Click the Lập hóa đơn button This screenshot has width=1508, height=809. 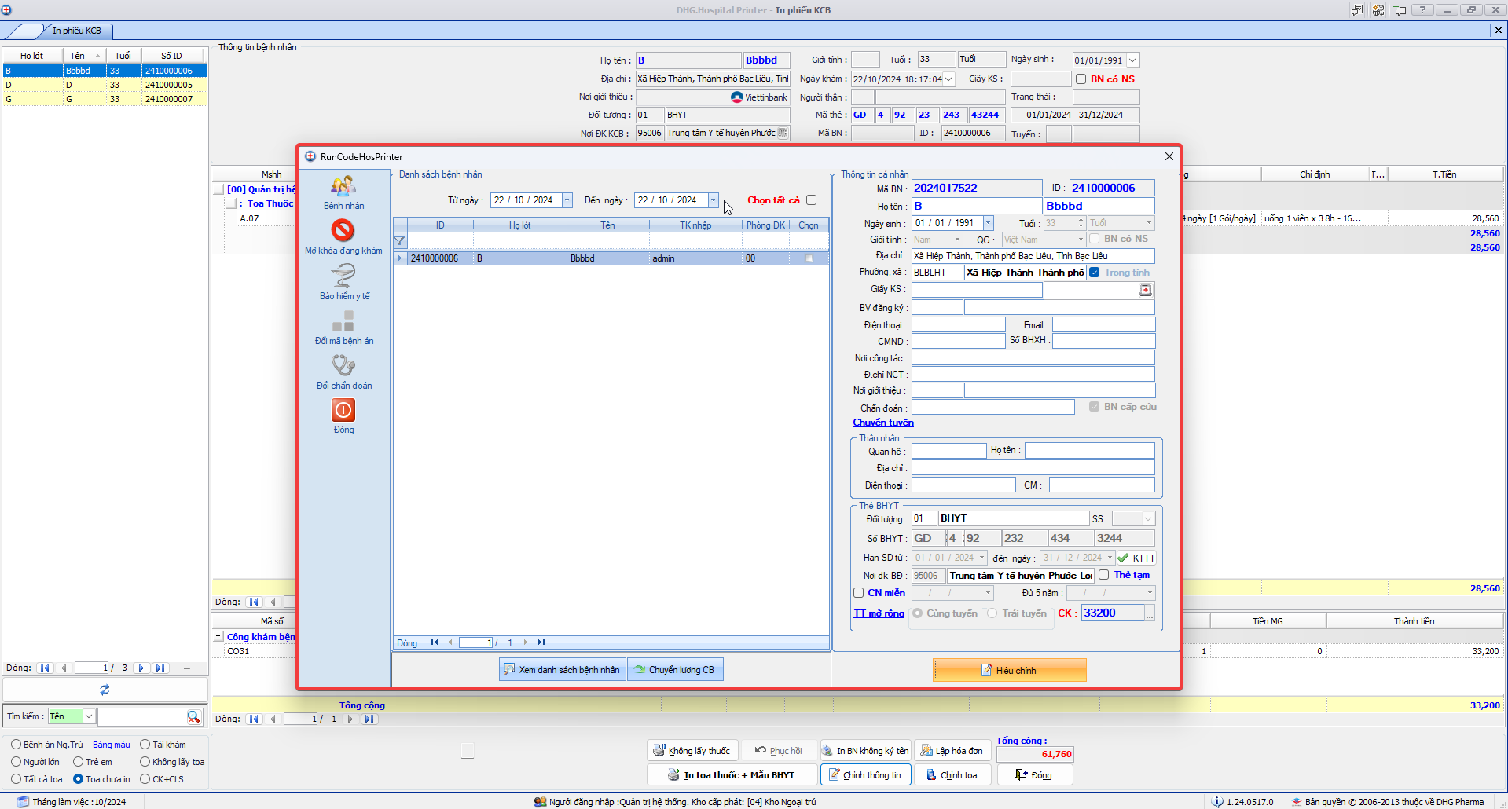(951, 751)
